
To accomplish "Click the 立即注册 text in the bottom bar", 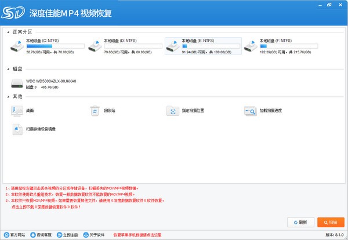I will click(70, 235).
